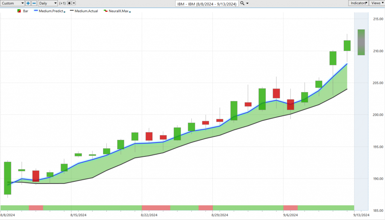Click the blue plus zoom-in button
This screenshot has height=220, width=385.
[28, 3]
